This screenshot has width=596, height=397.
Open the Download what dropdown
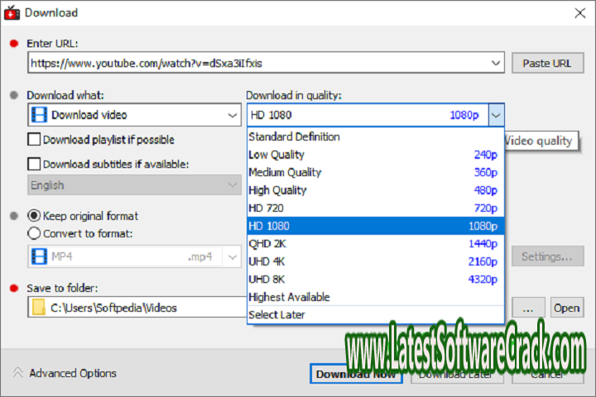[x=135, y=115]
